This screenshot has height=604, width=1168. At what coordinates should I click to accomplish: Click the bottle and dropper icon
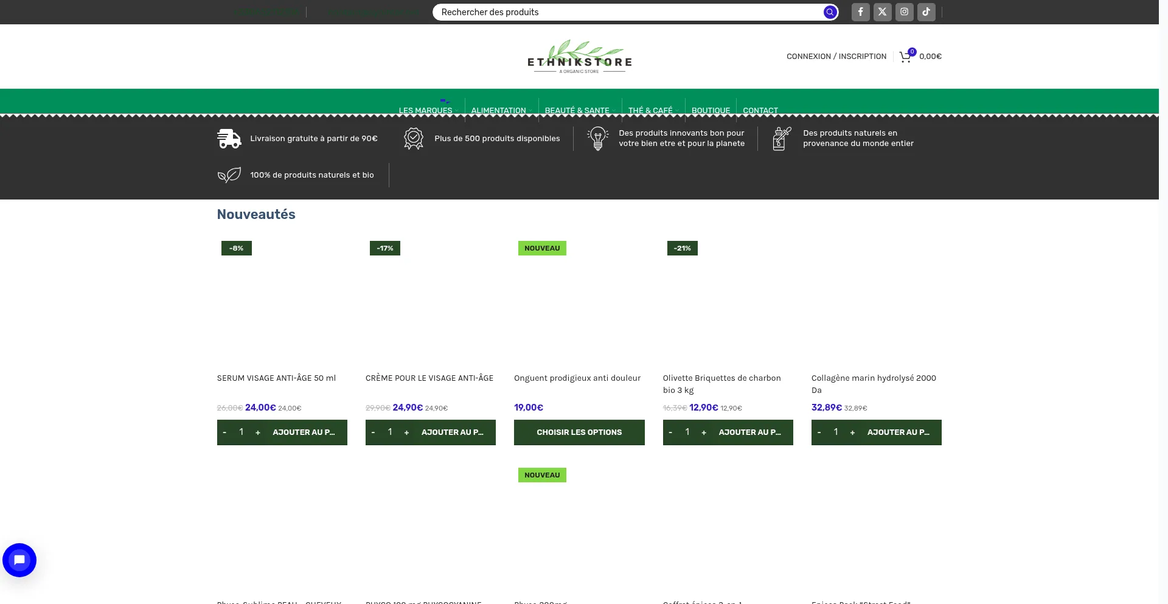(x=782, y=139)
